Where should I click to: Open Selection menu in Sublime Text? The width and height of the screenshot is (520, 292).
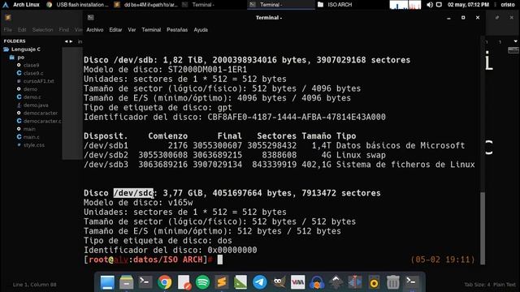[42, 30]
